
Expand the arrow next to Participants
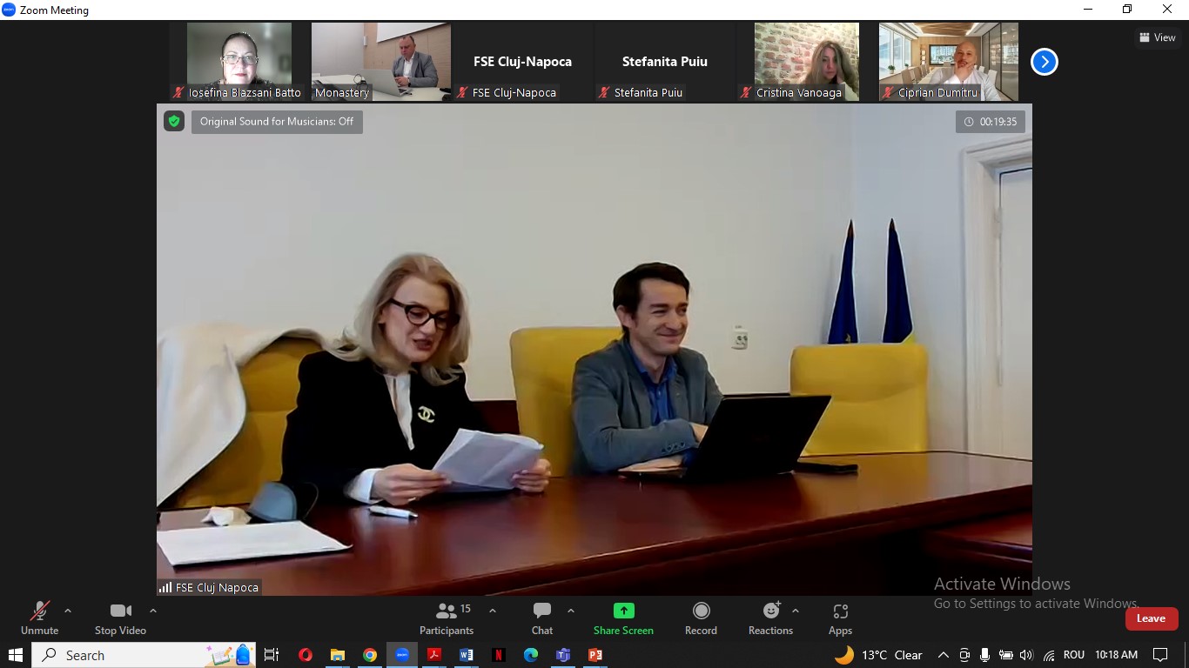(x=493, y=611)
